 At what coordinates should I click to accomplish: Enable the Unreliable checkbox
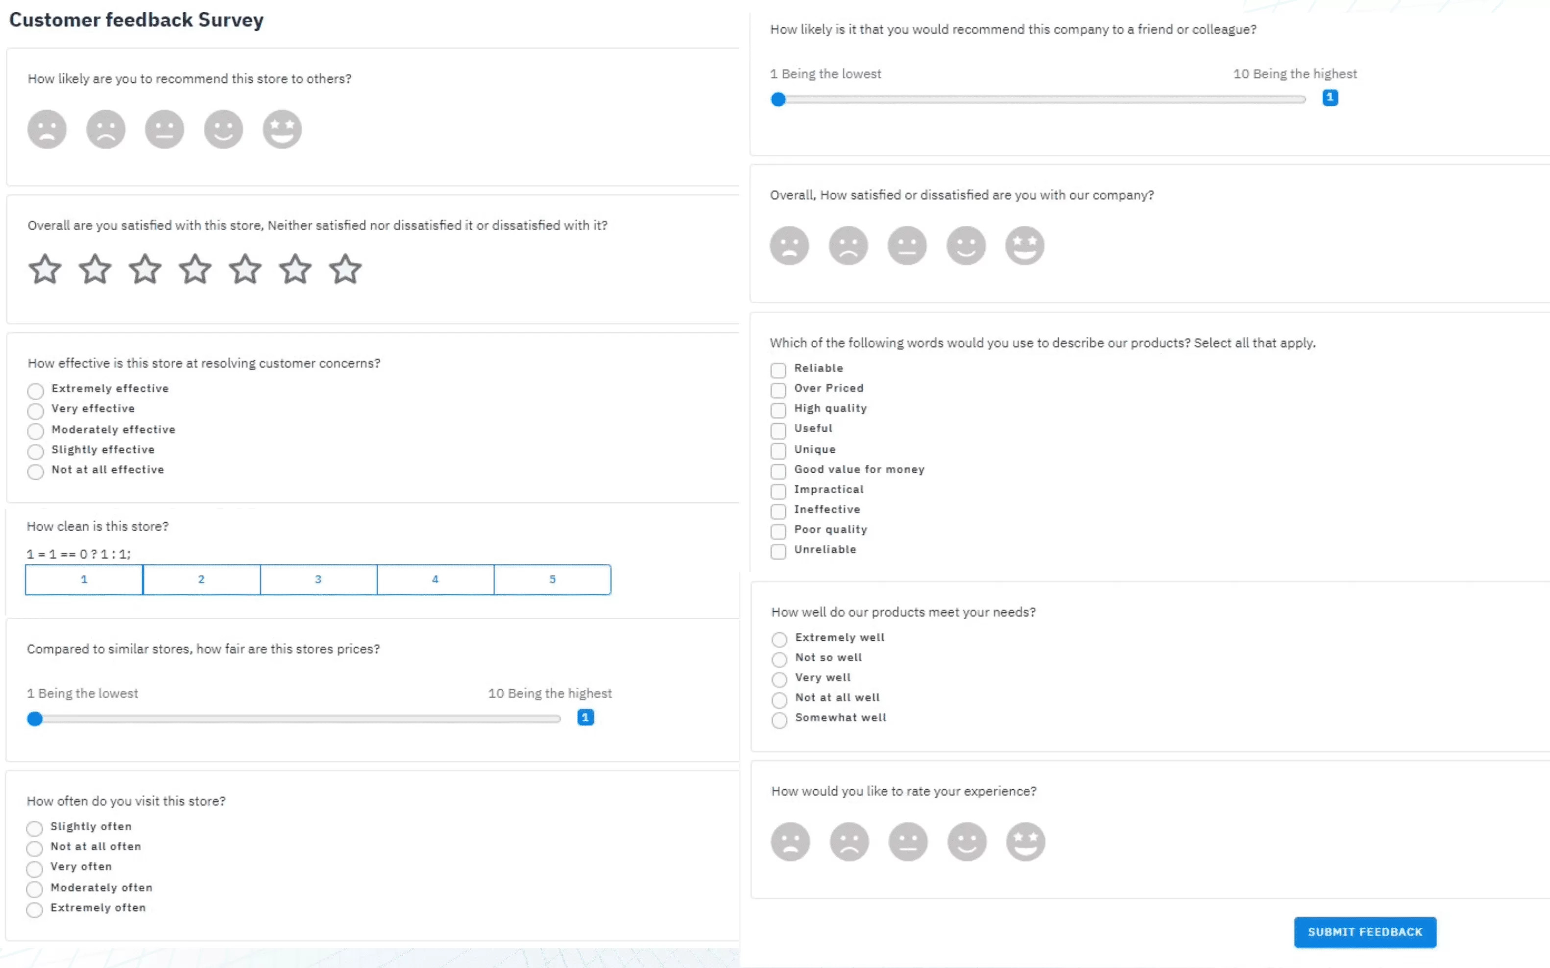[778, 551]
